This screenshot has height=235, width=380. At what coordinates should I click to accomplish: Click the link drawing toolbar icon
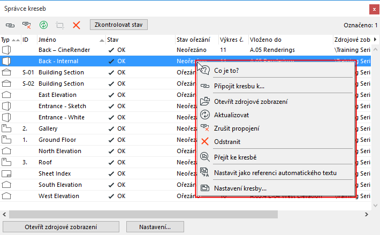click(10, 25)
